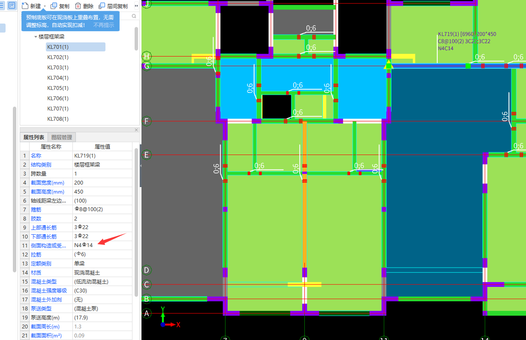Click axis bubble C in the drawing

pos(147,284)
